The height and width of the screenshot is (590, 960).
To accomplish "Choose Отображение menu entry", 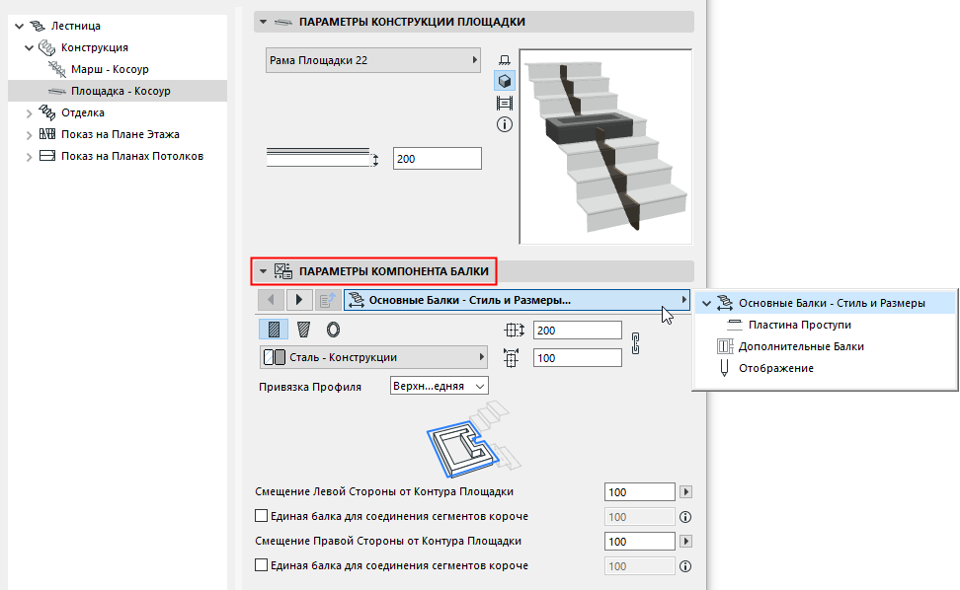I will click(x=775, y=368).
